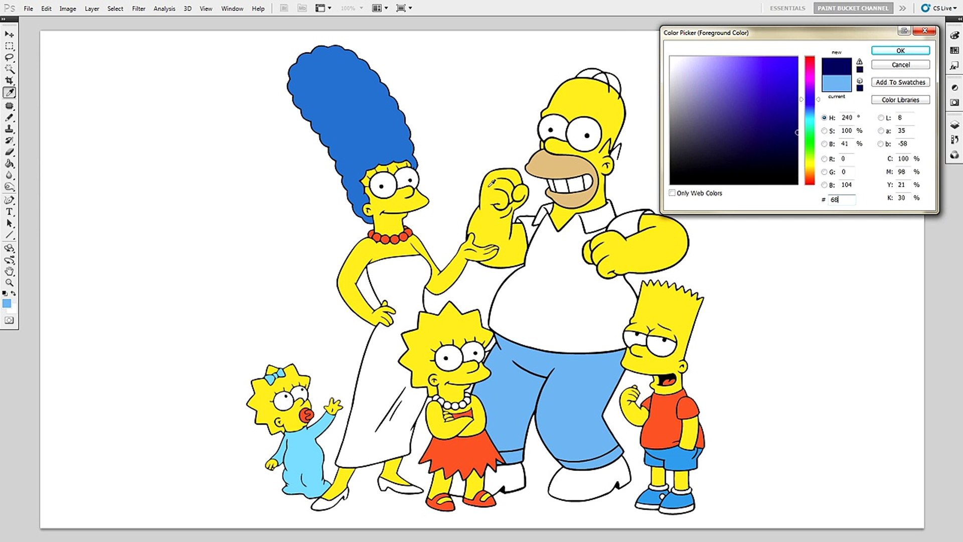Open the Screen Mode dropdown
963x542 pixels.
tap(404, 8)
